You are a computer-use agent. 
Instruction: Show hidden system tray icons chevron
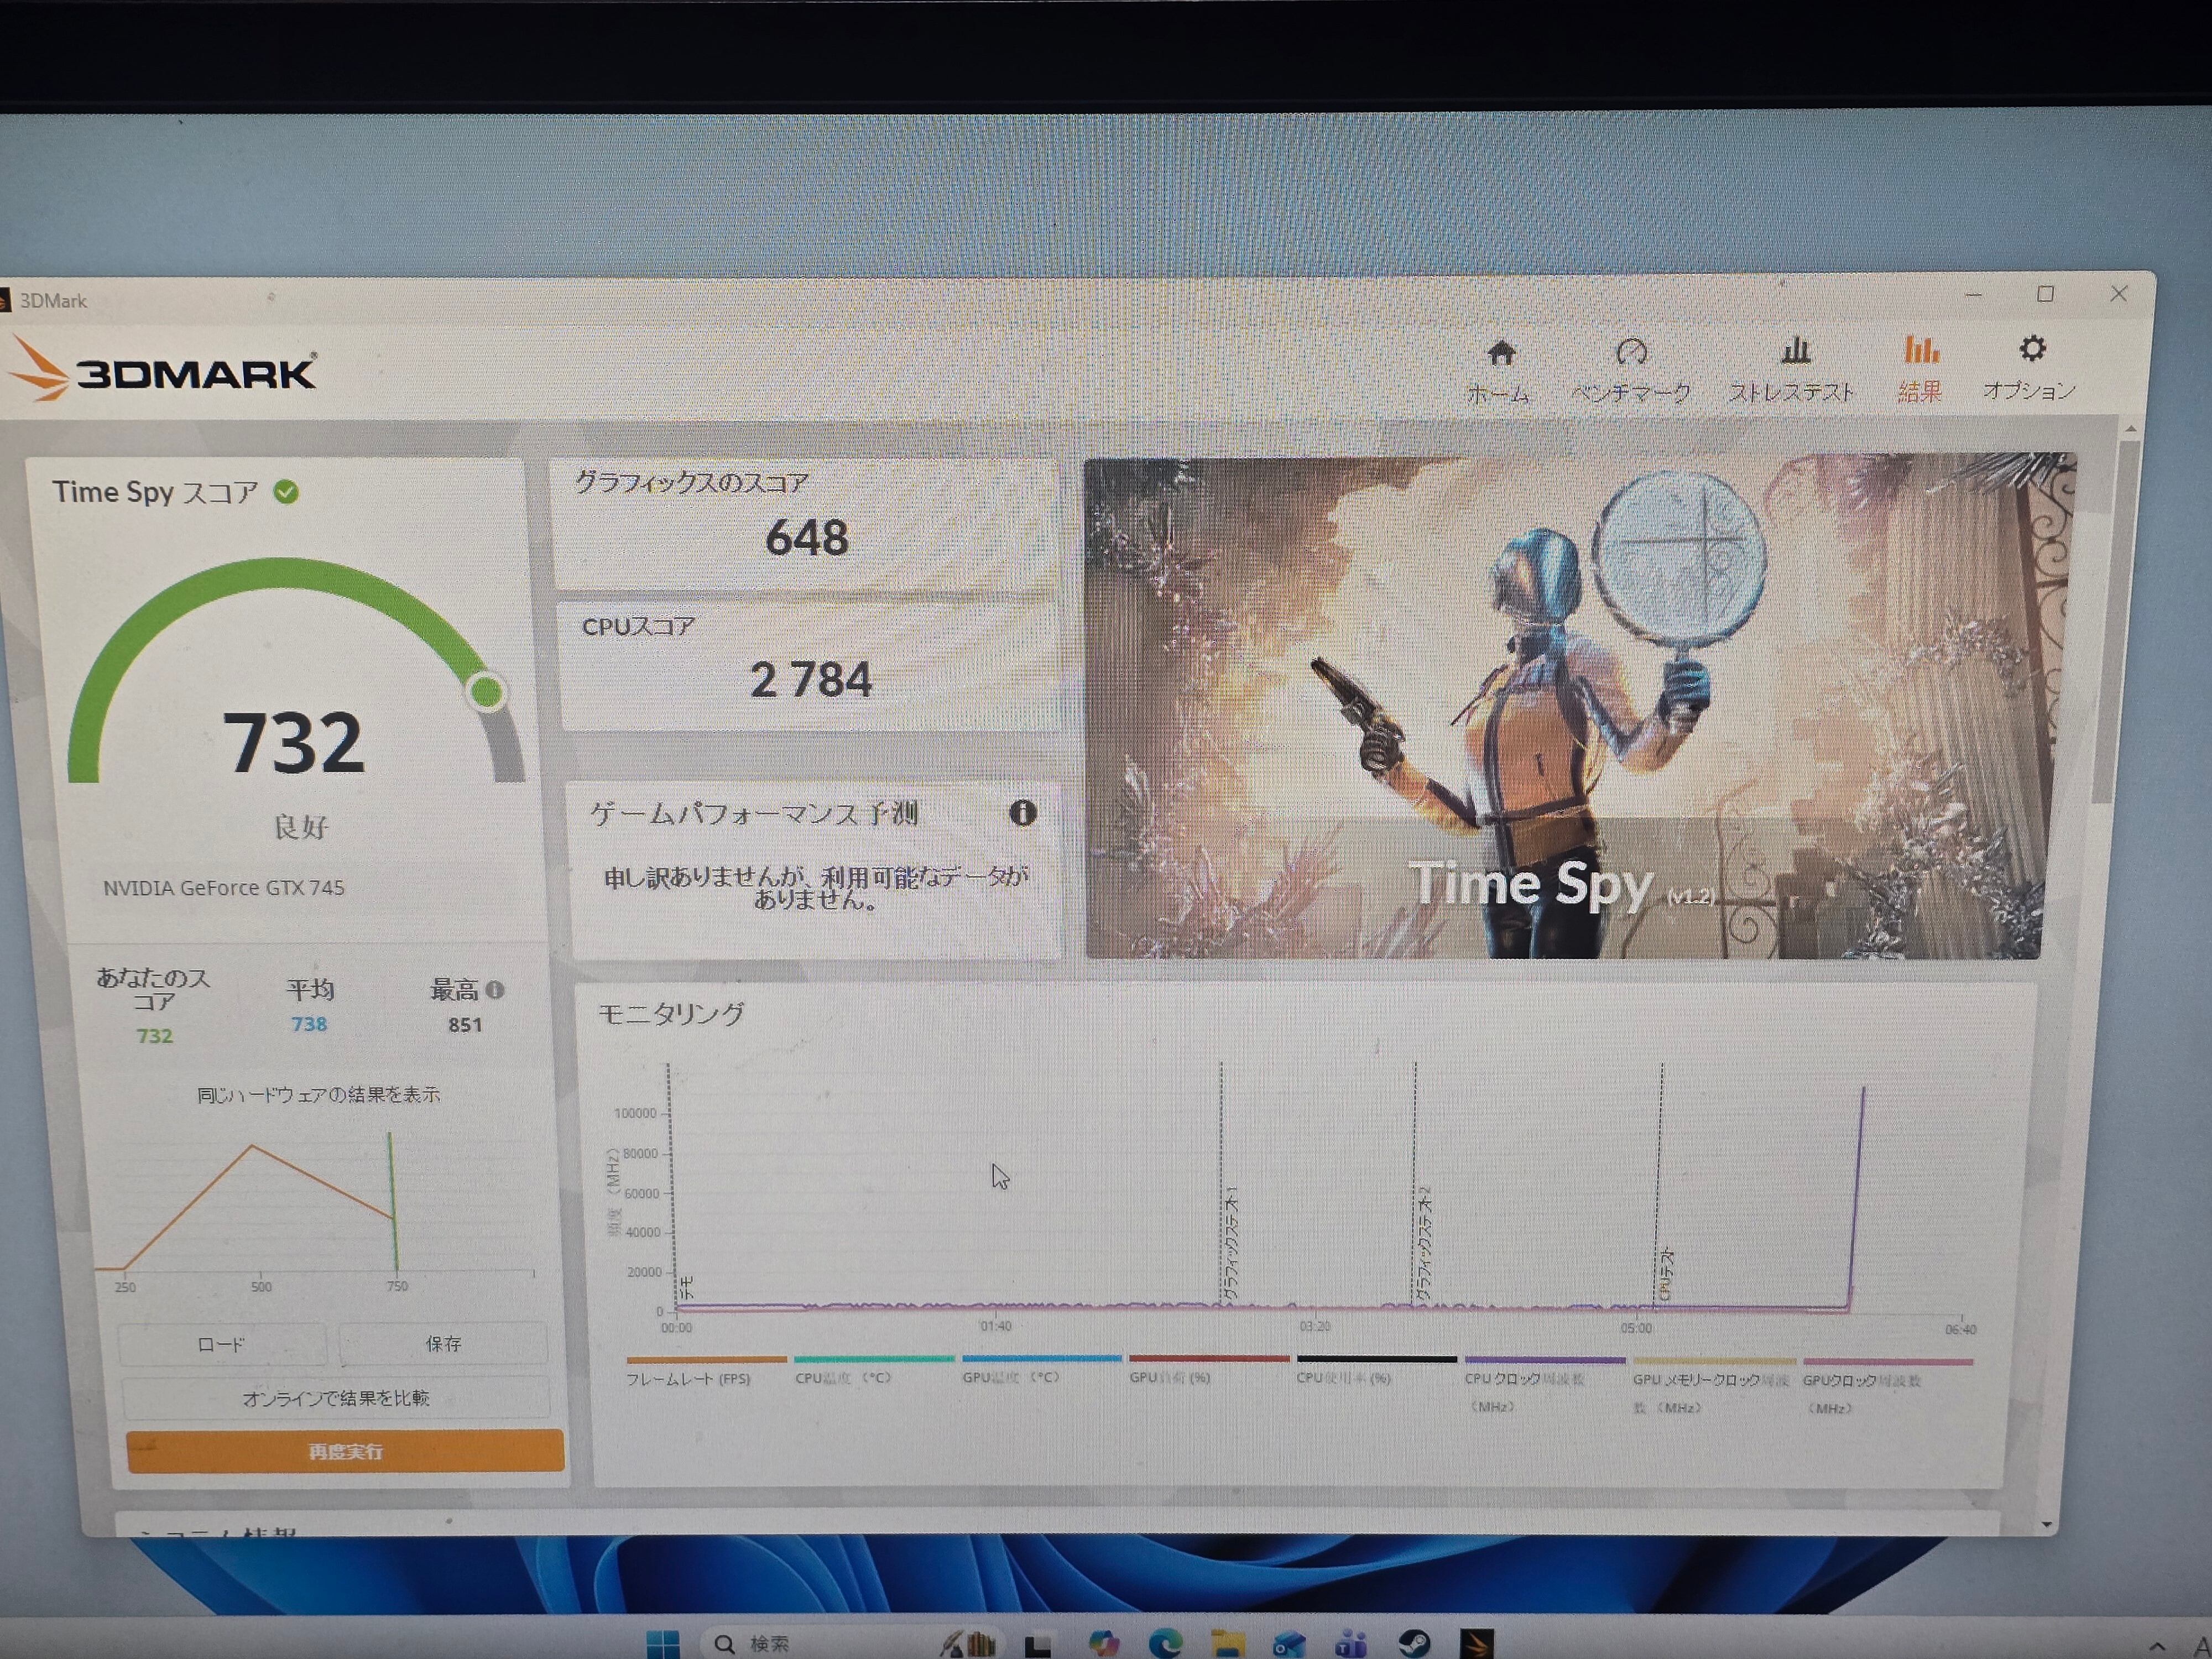pos(2156,1645)
